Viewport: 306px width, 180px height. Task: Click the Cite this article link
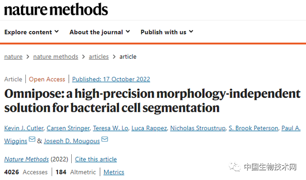[x=96, y=159]
